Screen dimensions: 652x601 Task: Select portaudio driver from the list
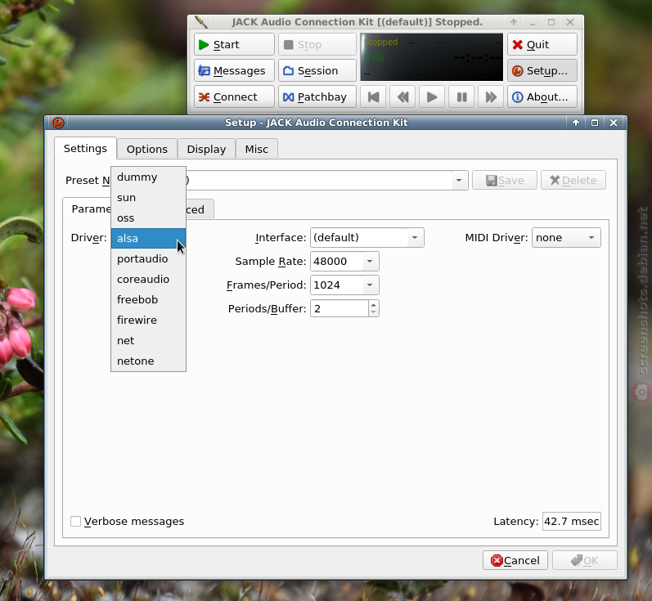point(148,258)
